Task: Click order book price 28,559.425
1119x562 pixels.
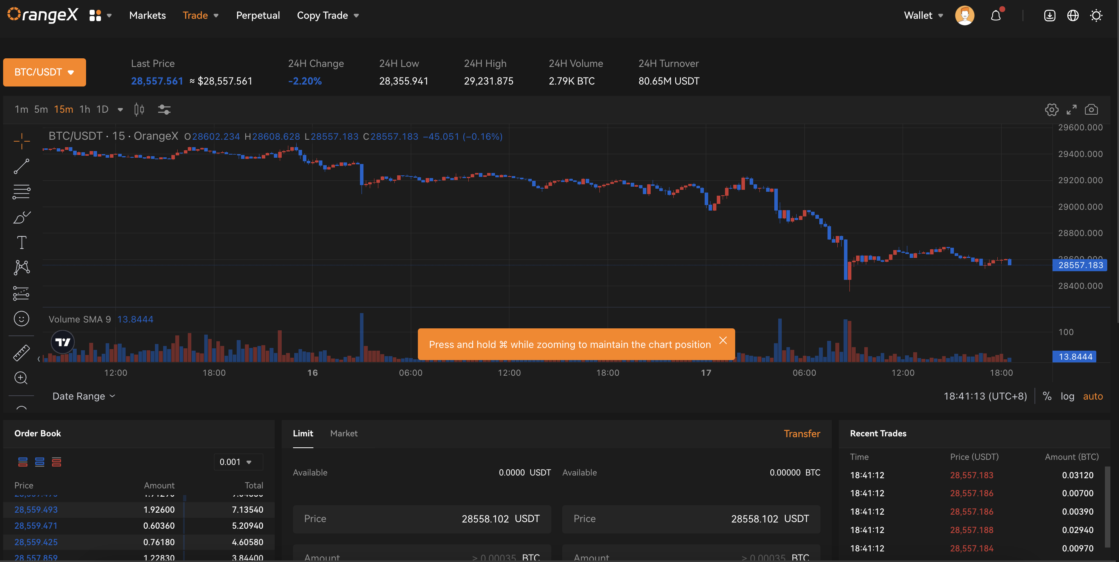Action: point(36,542)
